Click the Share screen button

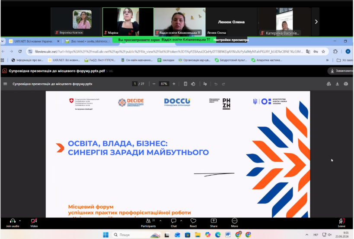point(214,223)
